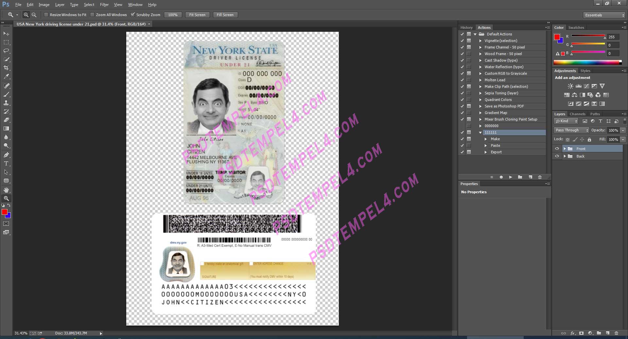This screenshot has height=339, width=628.
Task: Select the Zoom tool in the toolbar
Action: [6, 198]
